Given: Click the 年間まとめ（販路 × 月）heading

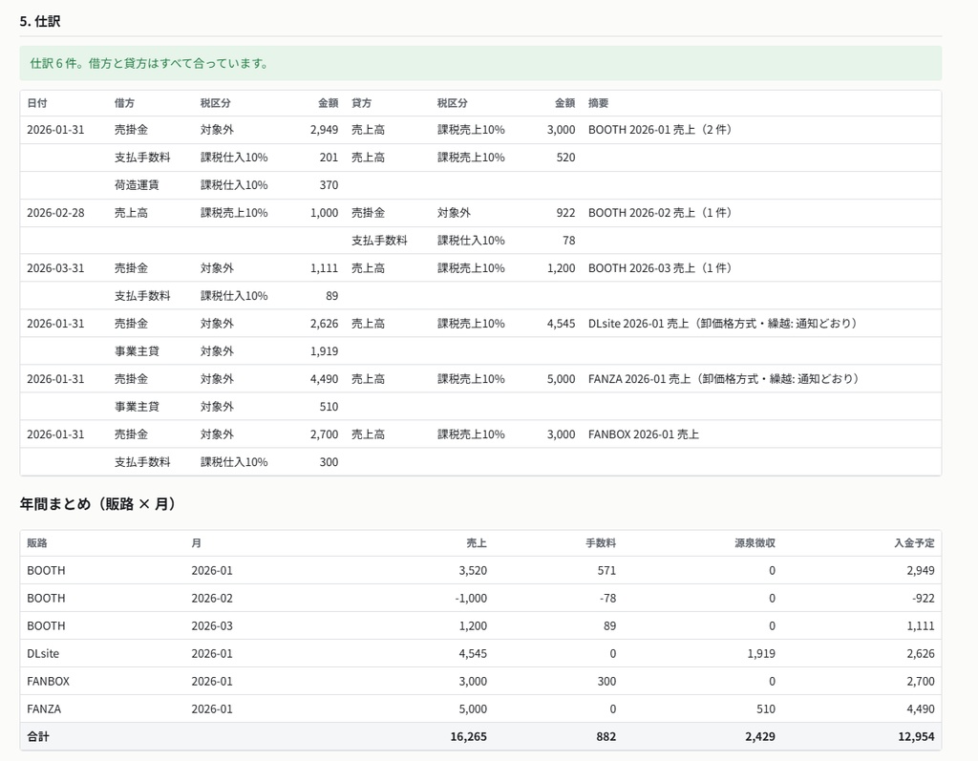Looking at the screenshot, I should pos(97,504).
